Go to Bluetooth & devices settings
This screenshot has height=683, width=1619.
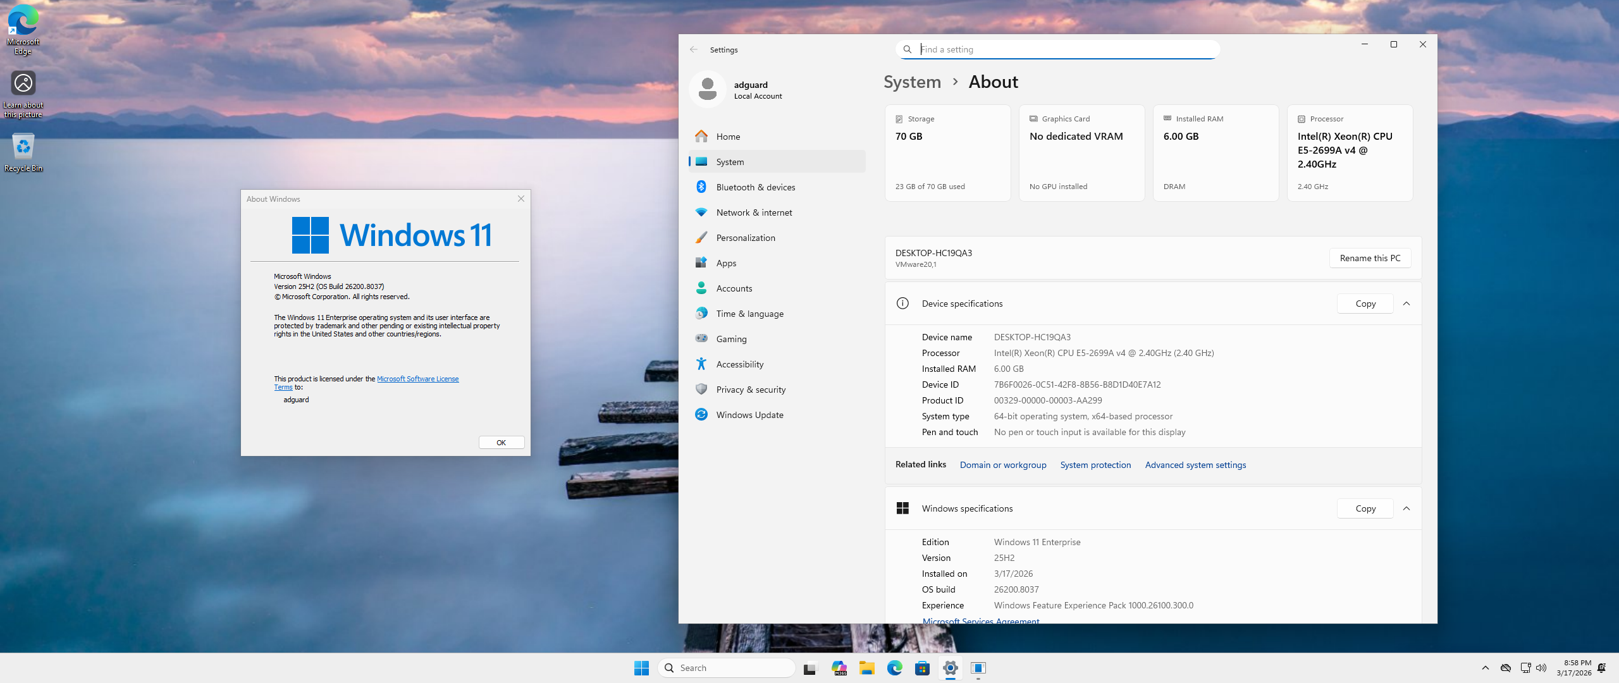755,187
